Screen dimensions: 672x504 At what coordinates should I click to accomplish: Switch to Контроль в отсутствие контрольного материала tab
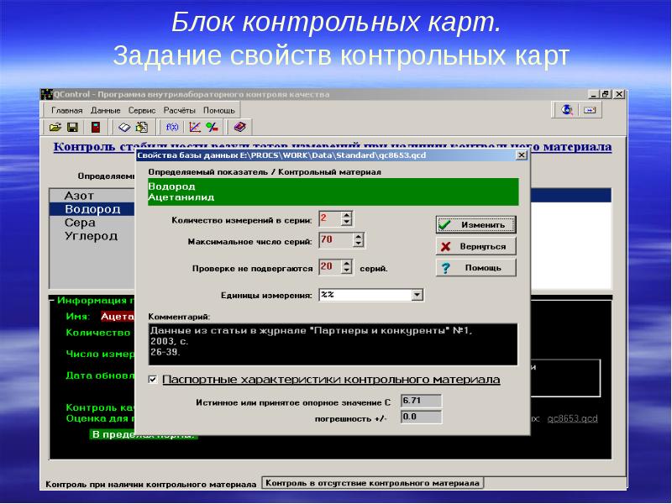374,483
